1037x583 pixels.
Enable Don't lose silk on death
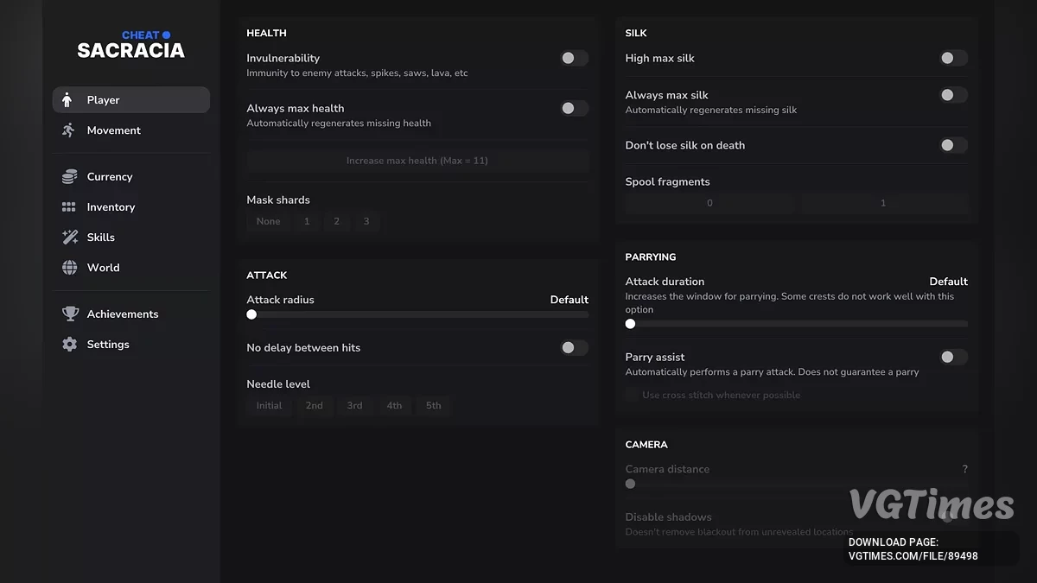(x=953, y=145)
